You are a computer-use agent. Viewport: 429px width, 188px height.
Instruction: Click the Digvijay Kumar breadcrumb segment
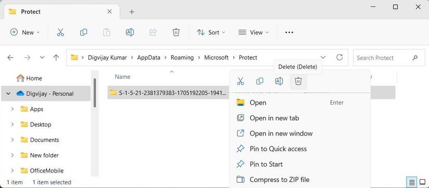tap(107, 58)
